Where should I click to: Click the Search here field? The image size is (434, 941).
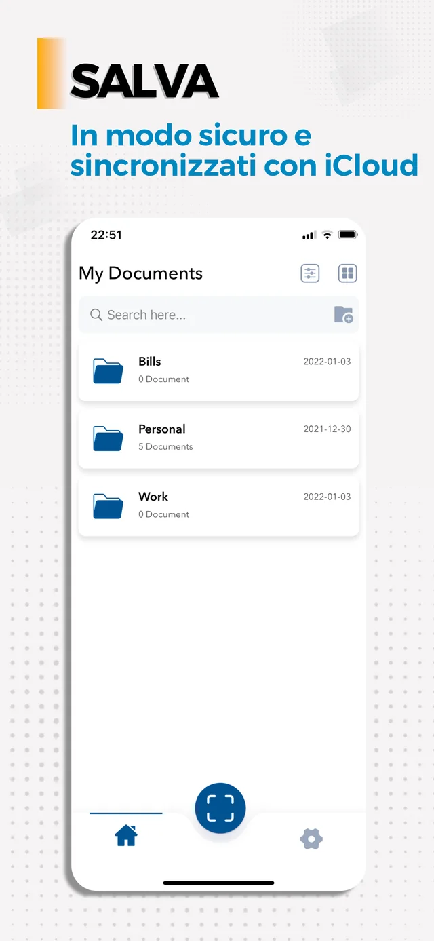tap(218, 315)
